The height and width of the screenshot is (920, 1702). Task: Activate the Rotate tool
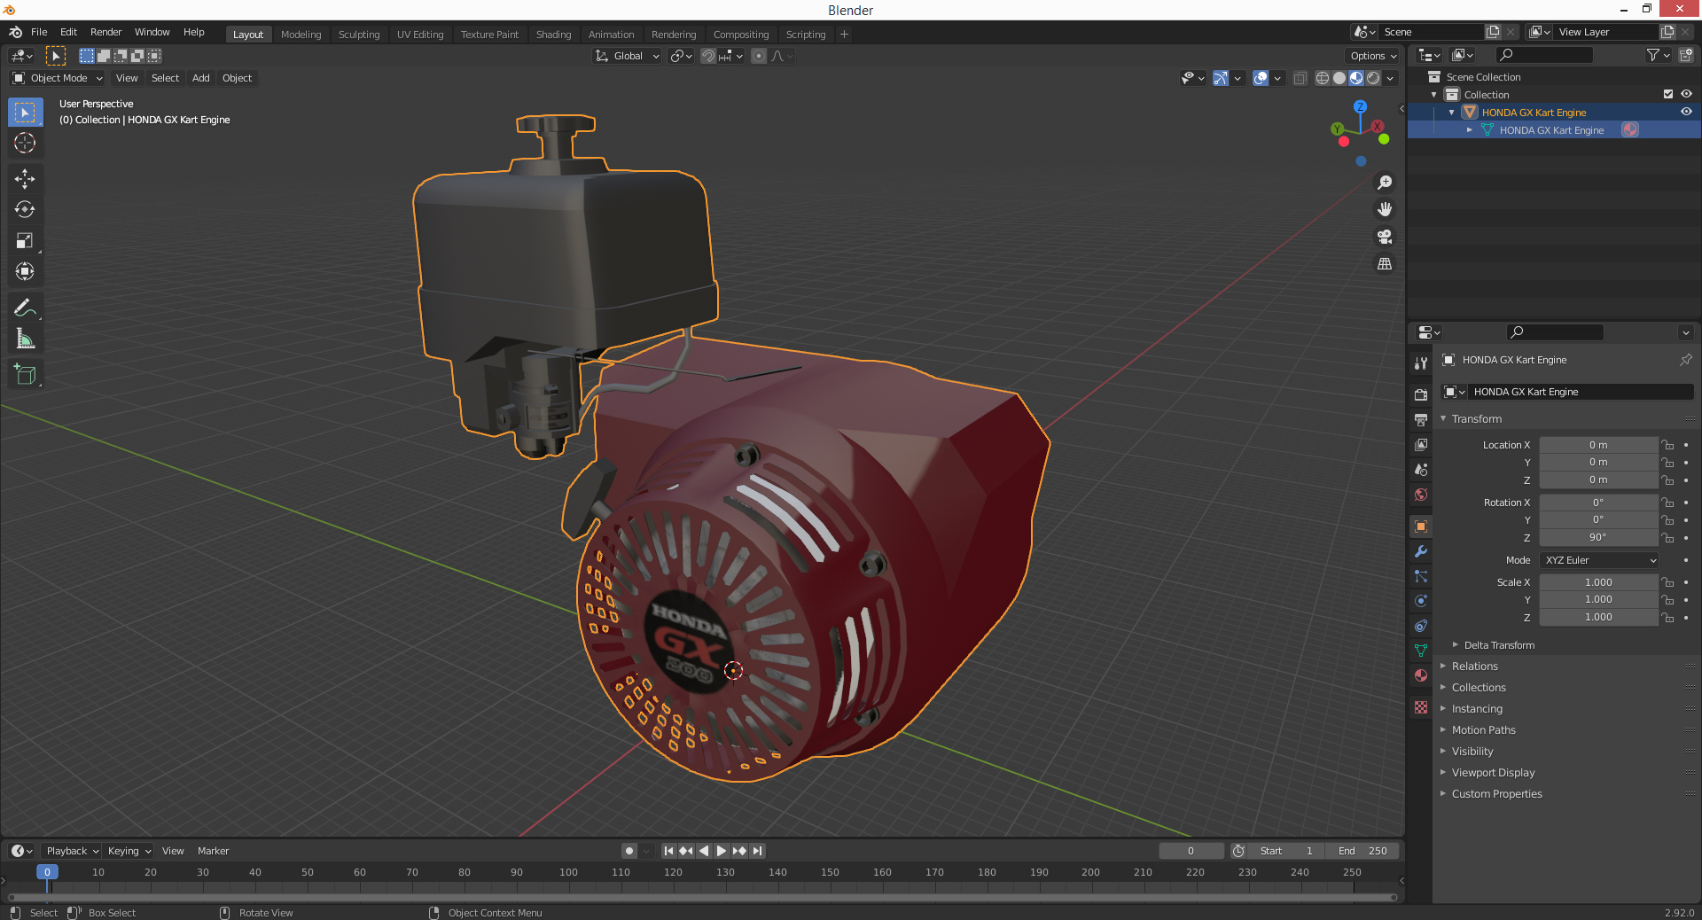25,210
